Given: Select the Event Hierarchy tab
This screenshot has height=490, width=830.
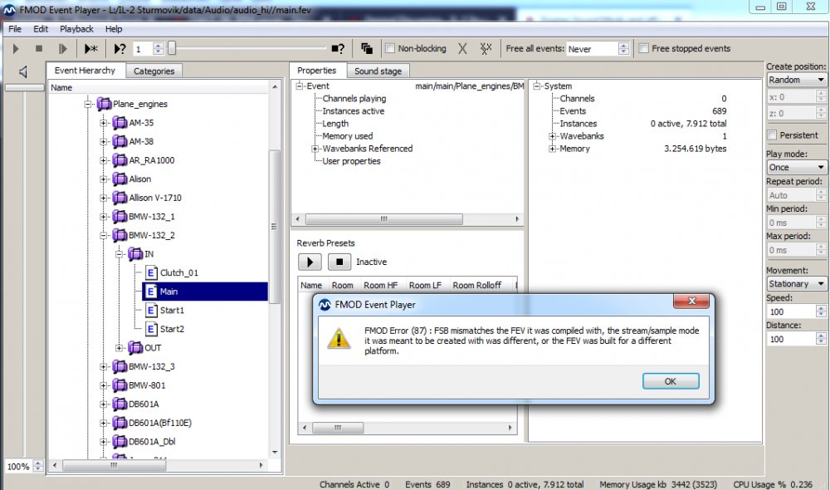Looking at the screenshot, I should (x=85, y=71).
